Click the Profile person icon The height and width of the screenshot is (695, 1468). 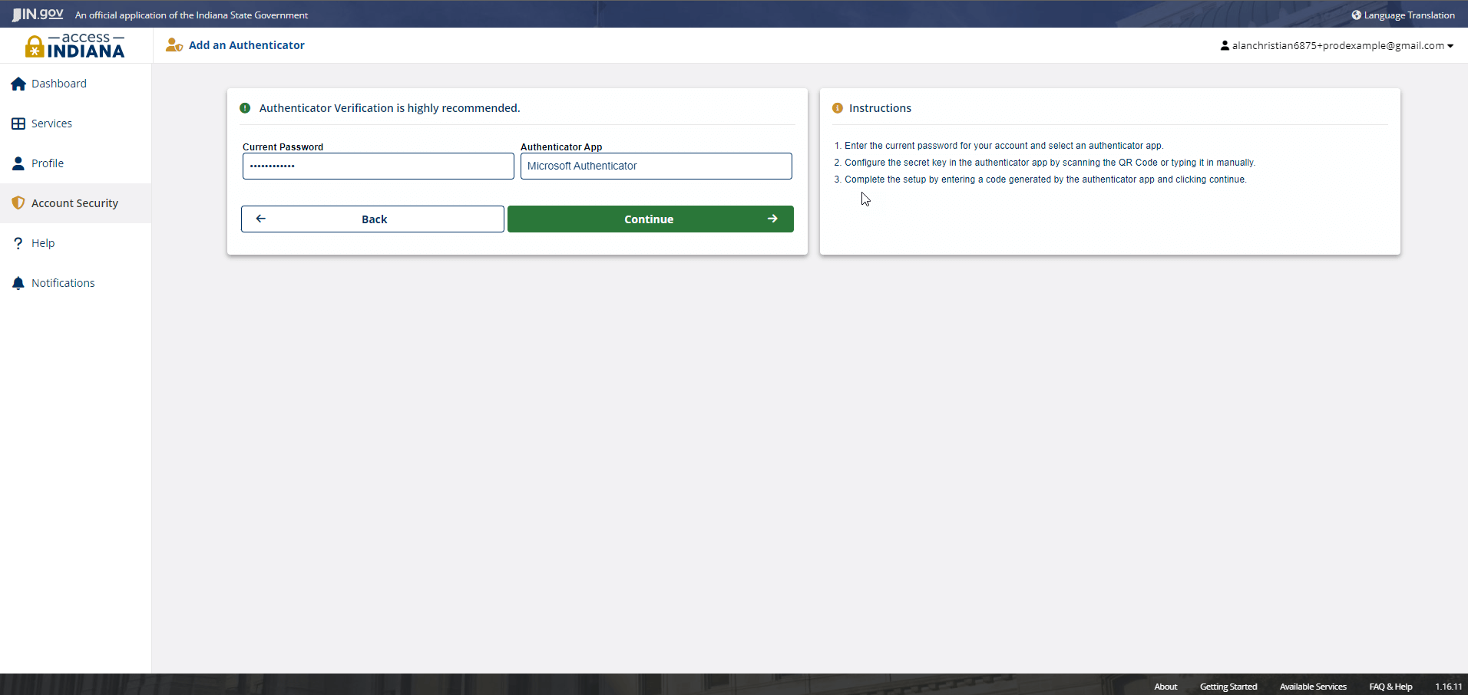point(18,163)
